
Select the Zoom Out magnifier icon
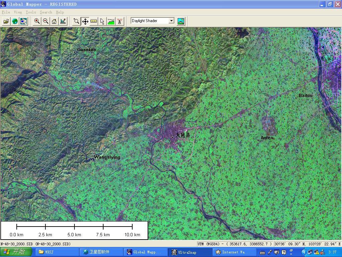[x=46, y=21]
